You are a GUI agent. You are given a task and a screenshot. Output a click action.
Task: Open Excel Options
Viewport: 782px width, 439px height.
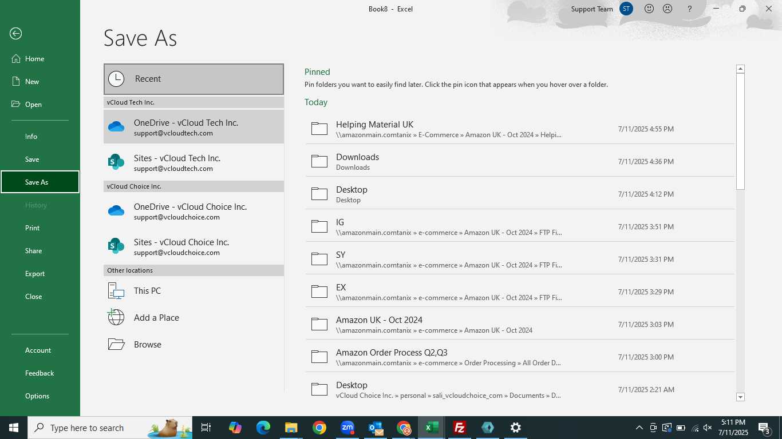tap(40, 396)
